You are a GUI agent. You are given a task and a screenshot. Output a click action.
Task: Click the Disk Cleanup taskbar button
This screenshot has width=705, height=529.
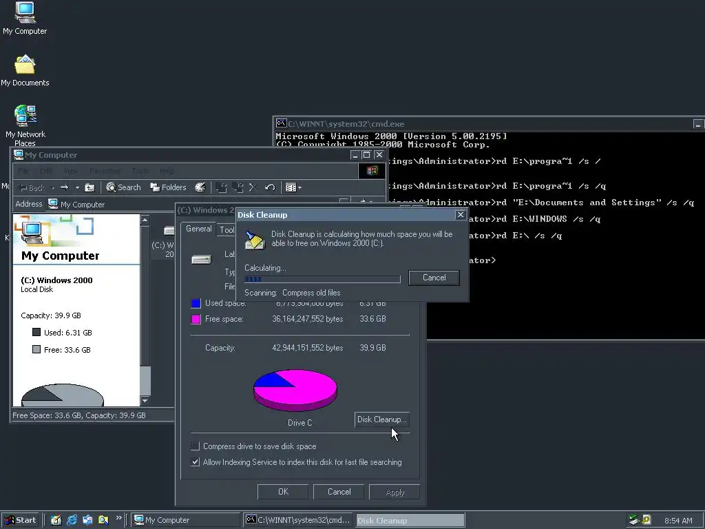point(410,521)
